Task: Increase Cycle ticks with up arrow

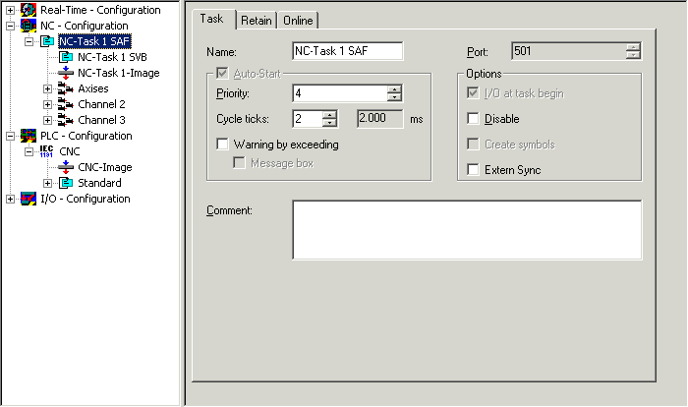Action: pyautogui.click(x=329, y=115)
